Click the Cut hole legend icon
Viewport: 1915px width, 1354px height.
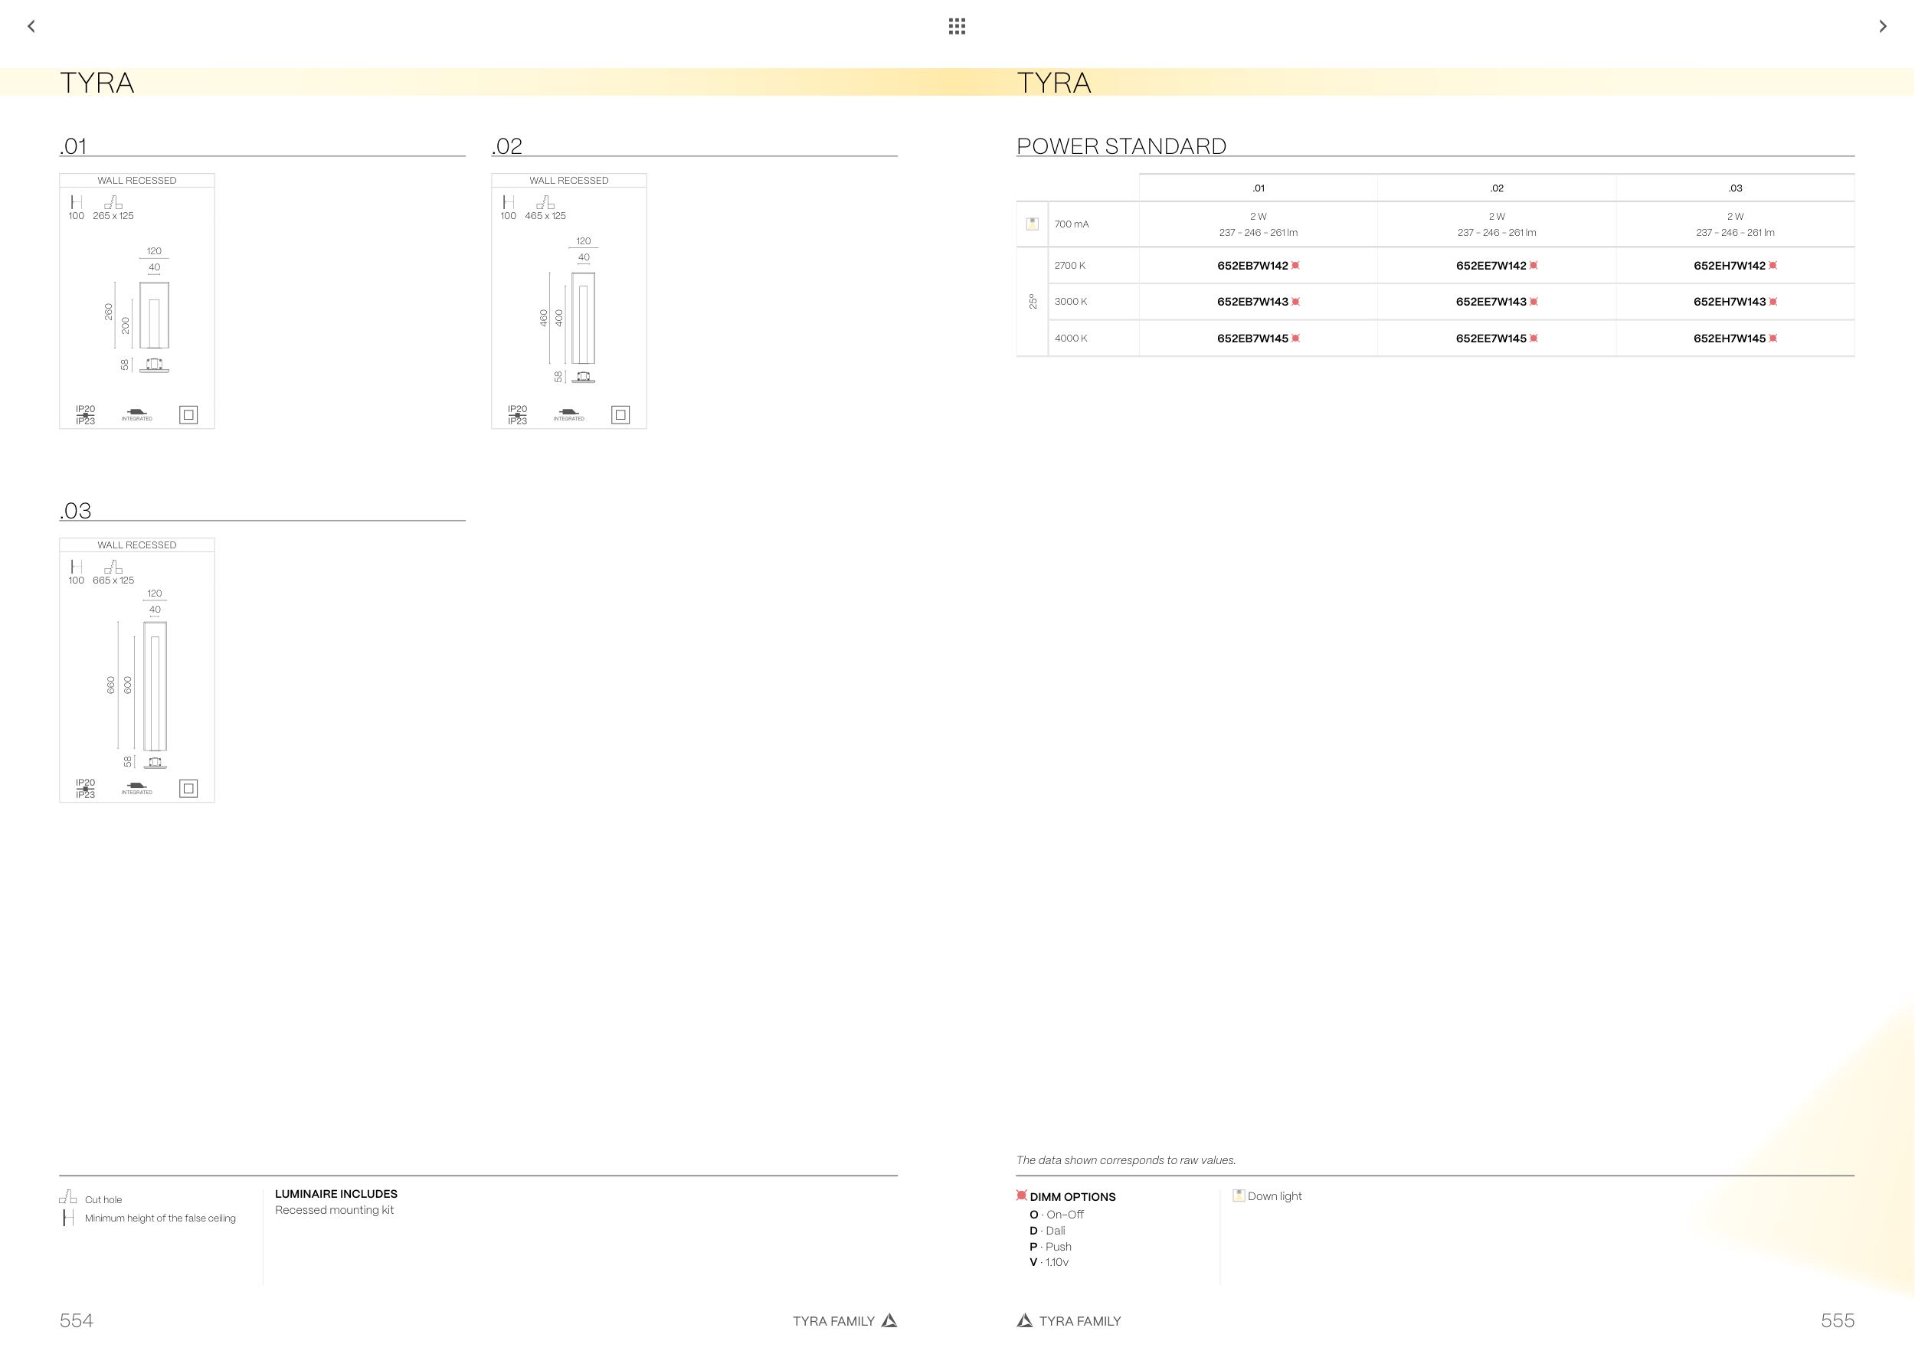pyautogui.click(x=67, y=1197)
